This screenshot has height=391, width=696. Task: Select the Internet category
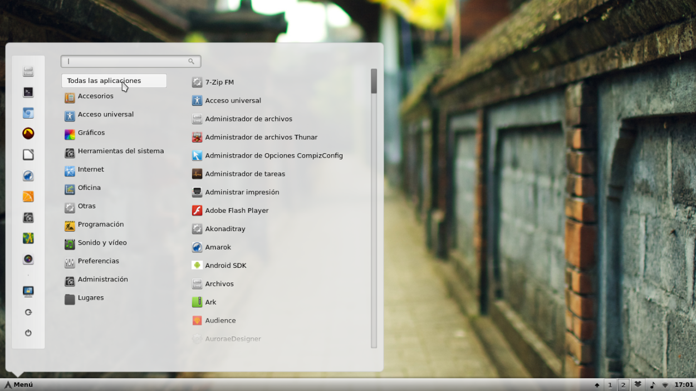pos(84,170)
